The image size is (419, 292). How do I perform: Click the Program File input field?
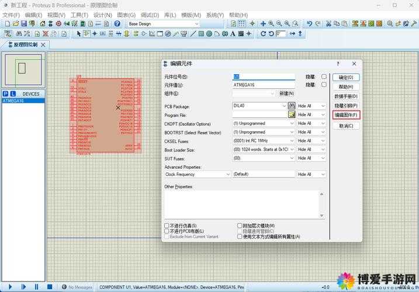259,114
